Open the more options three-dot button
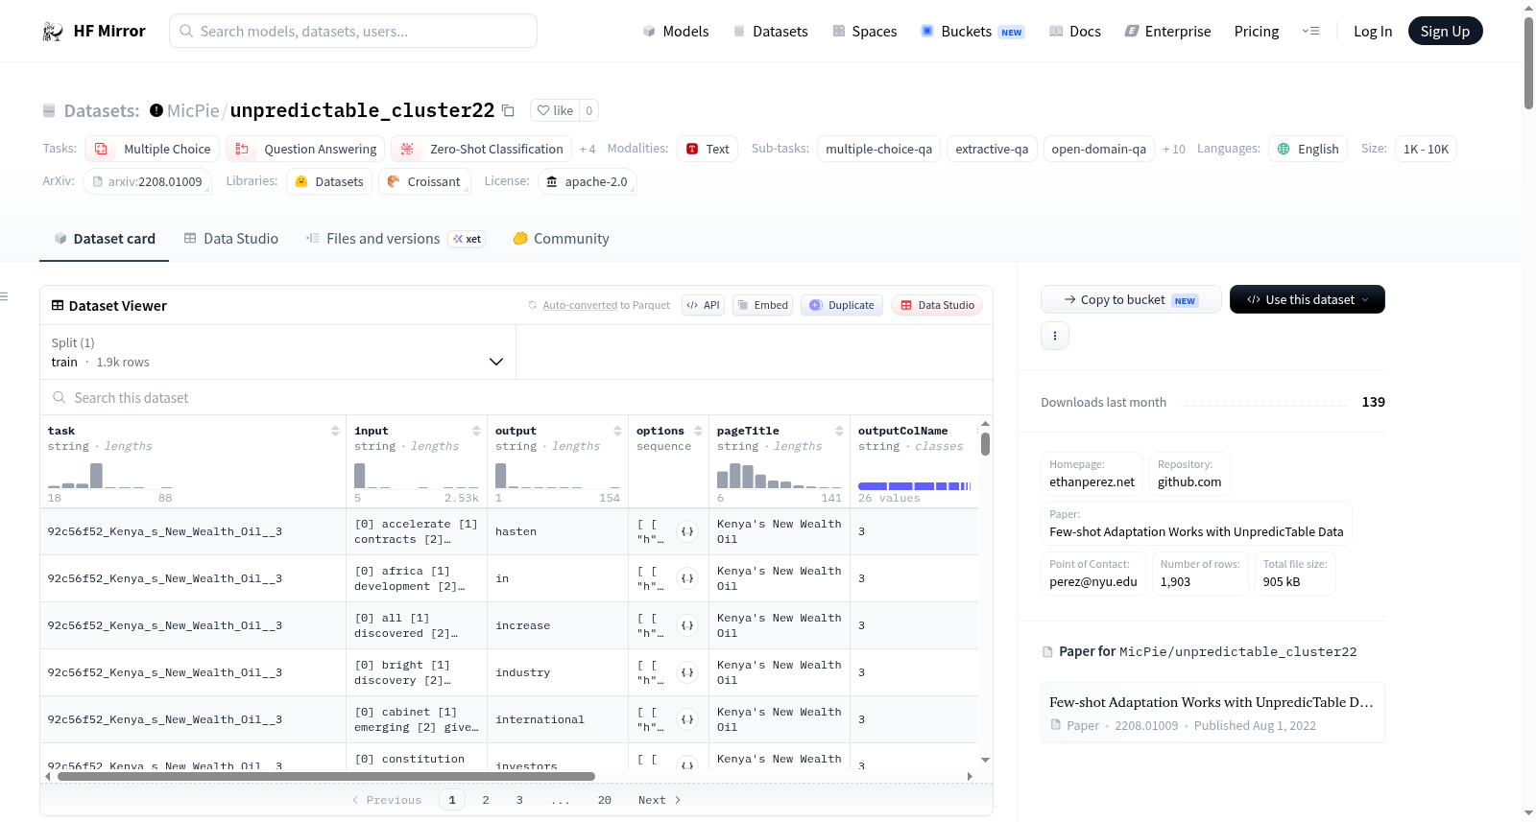Image resolution: width=1536 pixels, height=822 pixels. [x=1055, y=336]
